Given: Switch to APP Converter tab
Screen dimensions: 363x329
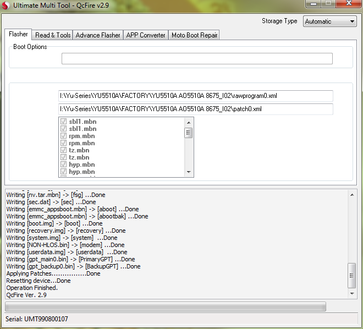Looking at the screenshot, I should (146, 35).
